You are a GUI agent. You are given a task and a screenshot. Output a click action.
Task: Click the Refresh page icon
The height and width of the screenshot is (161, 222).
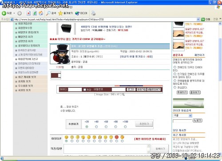tap(35, 13)
